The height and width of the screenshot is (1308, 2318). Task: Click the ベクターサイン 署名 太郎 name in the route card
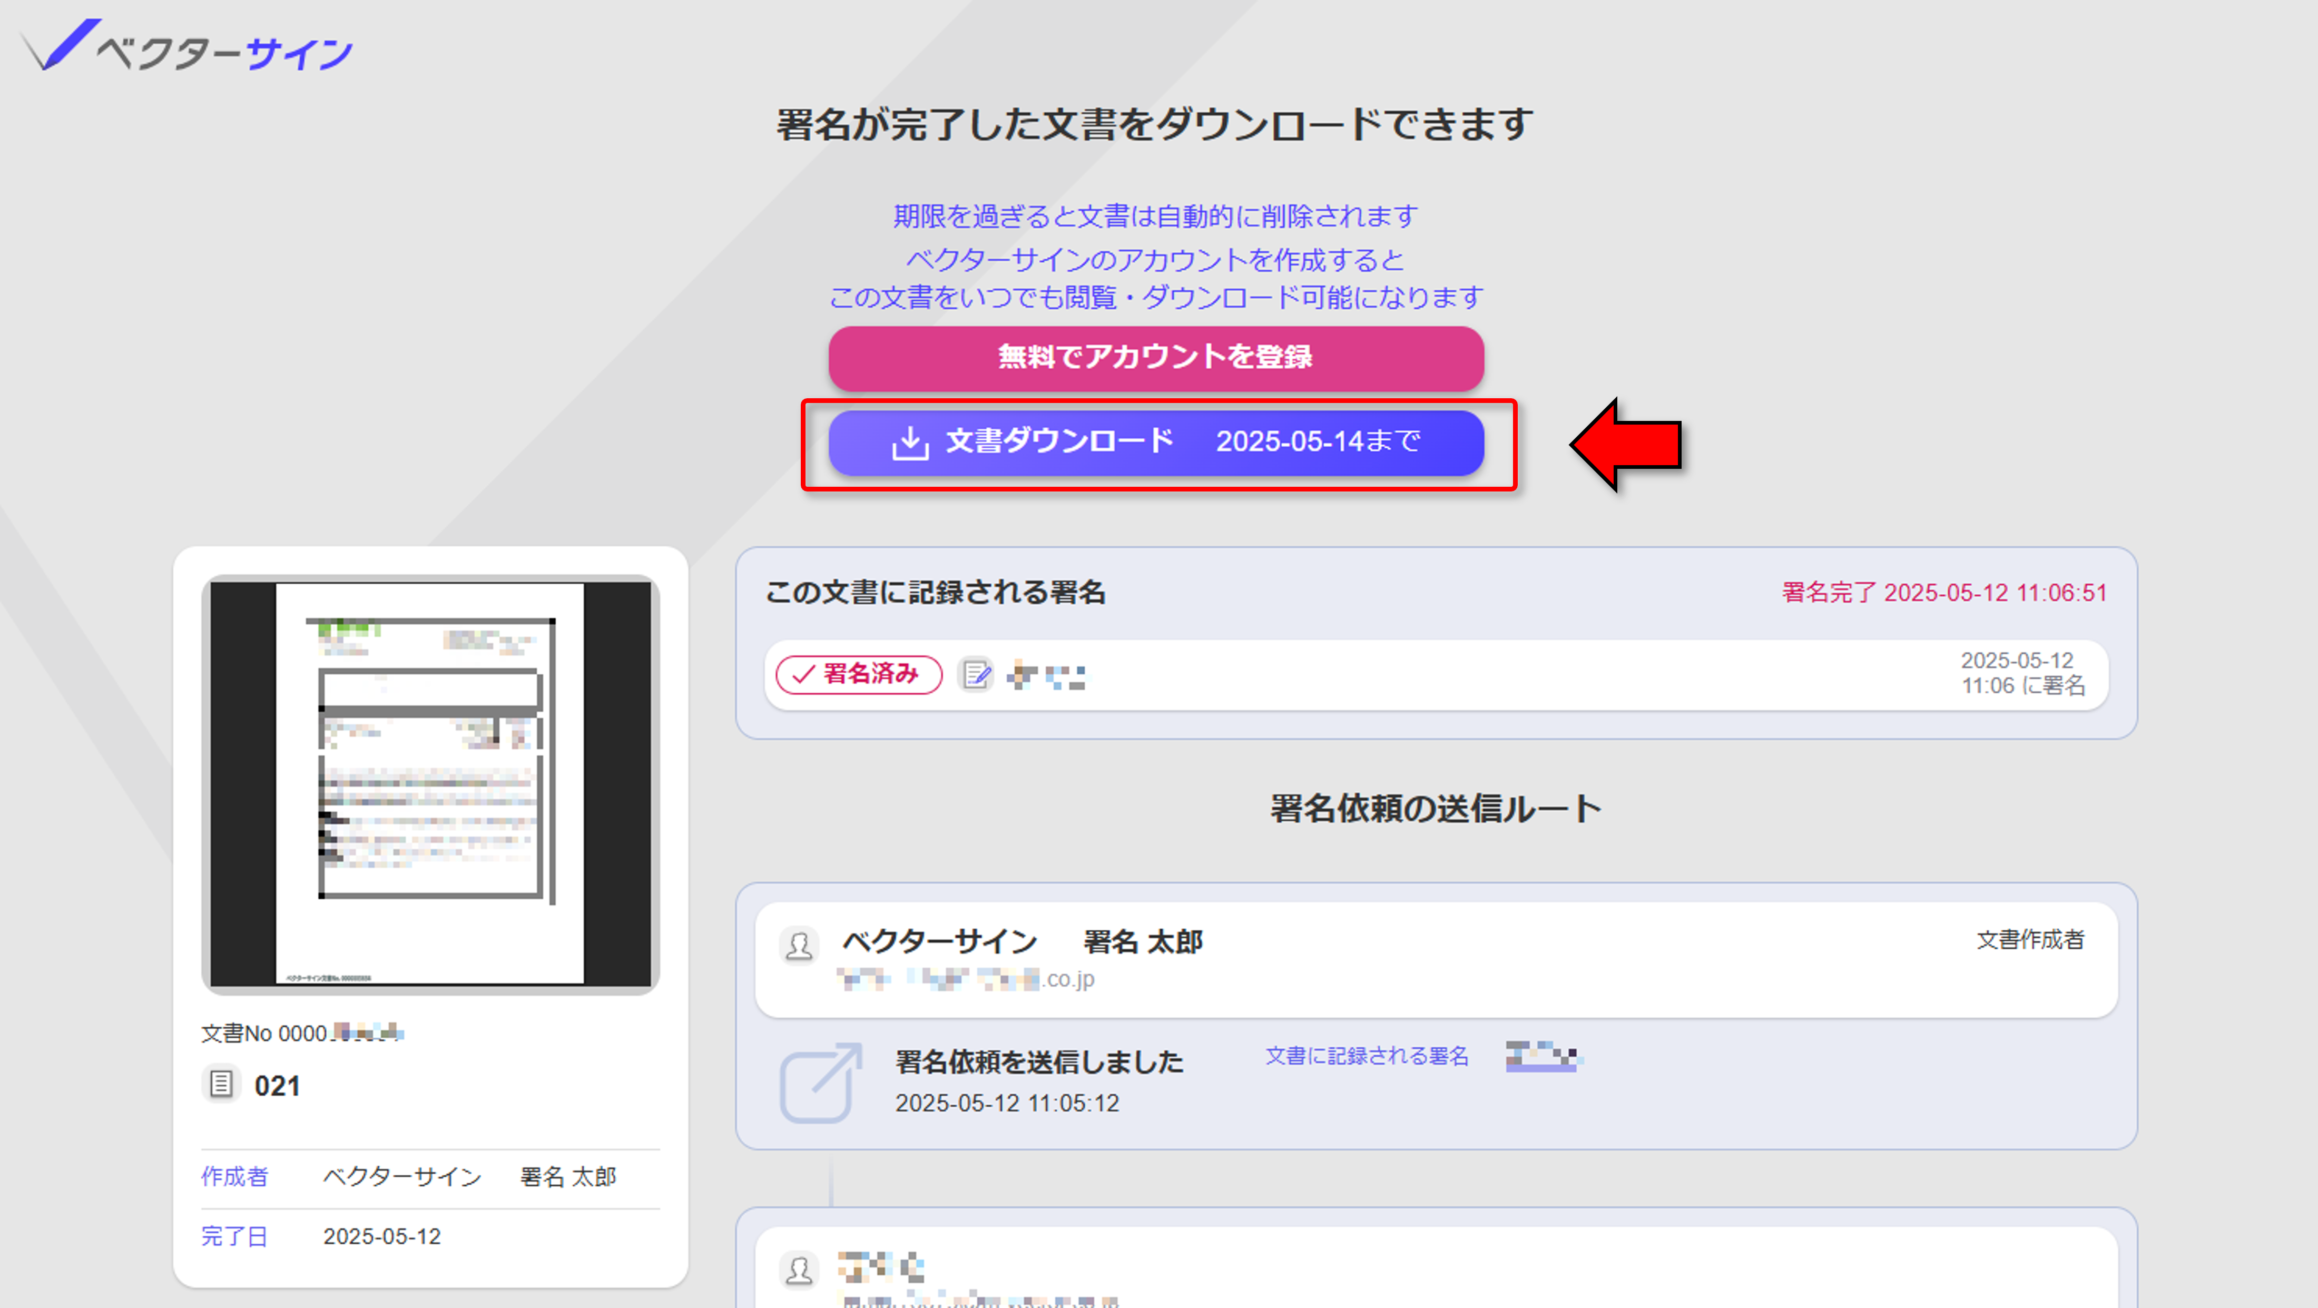click(x=1022, y=942)
